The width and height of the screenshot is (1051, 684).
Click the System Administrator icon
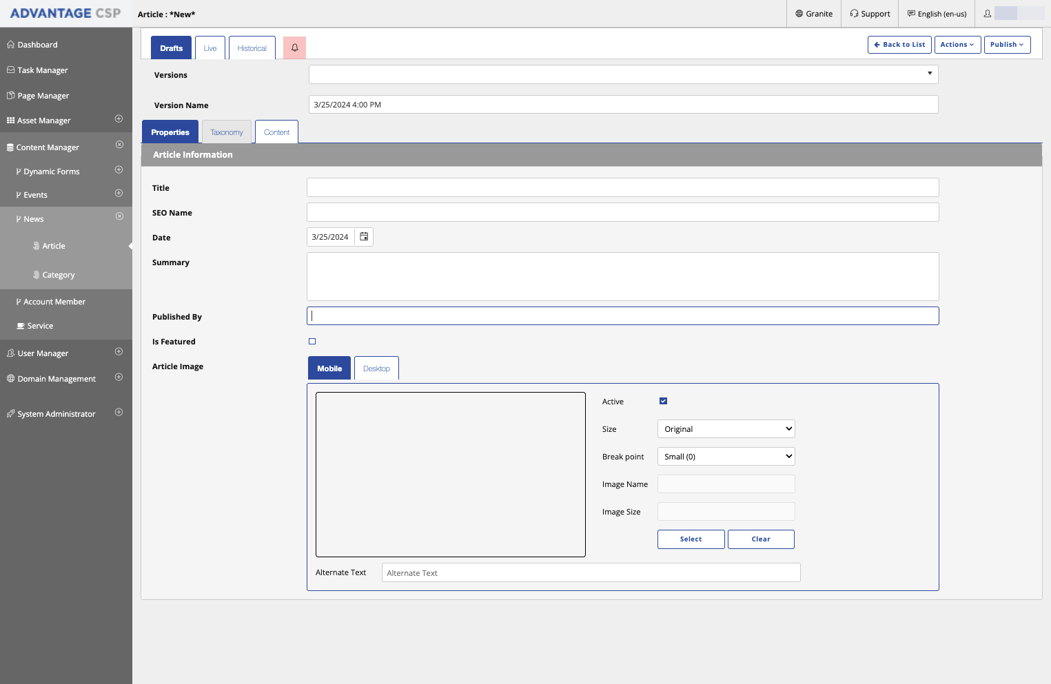[x=10, y=414]
